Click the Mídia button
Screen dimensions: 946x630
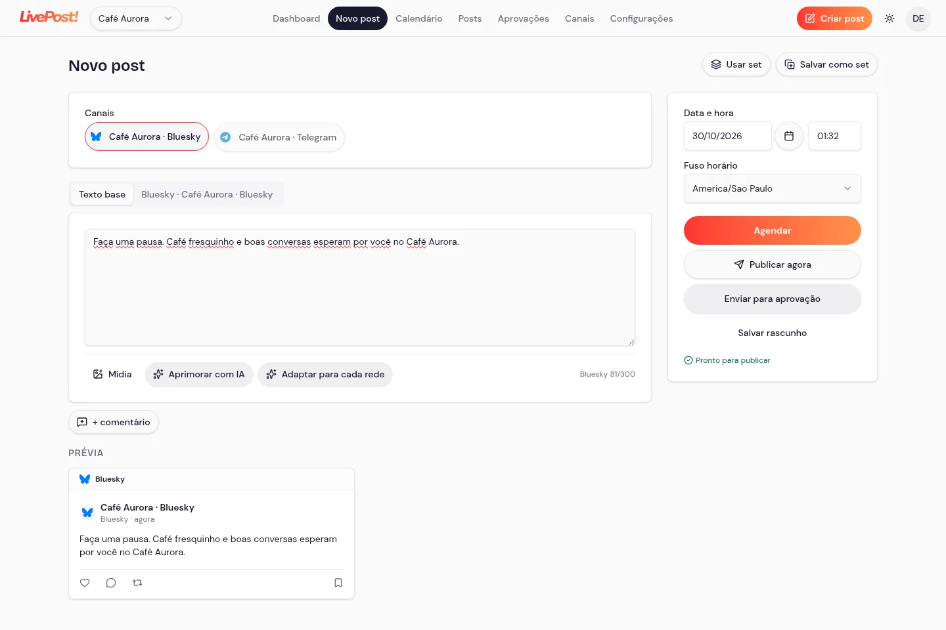pyautogui.click(x=112, y=374)
